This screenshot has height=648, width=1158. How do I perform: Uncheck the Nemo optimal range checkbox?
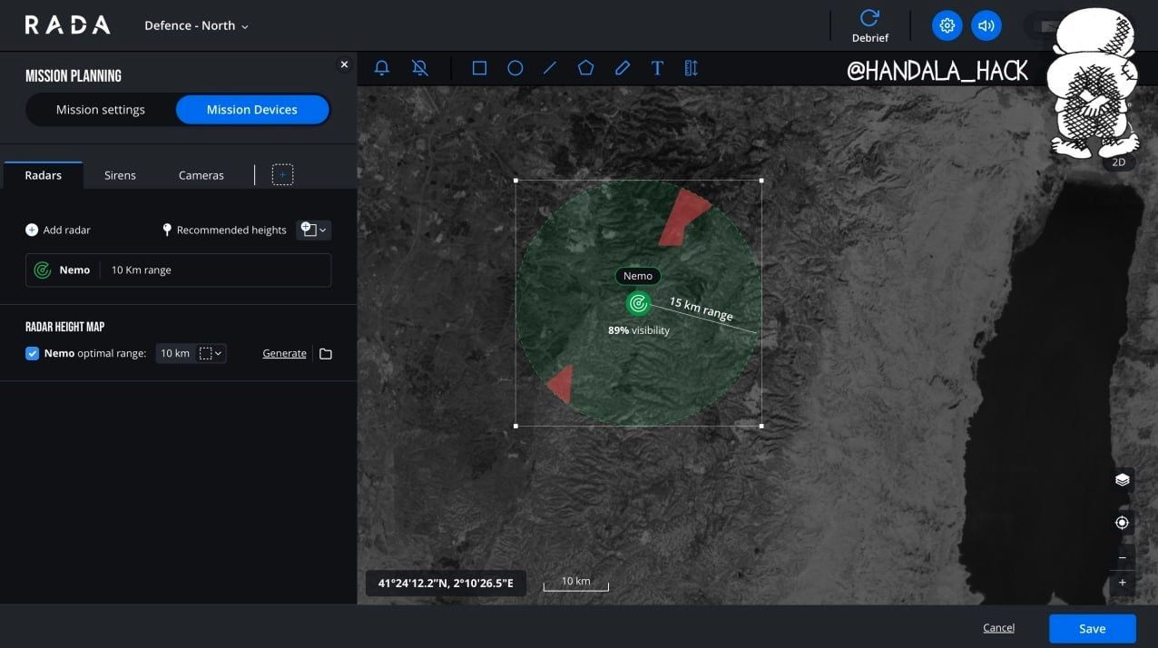(x=33, y=354)
